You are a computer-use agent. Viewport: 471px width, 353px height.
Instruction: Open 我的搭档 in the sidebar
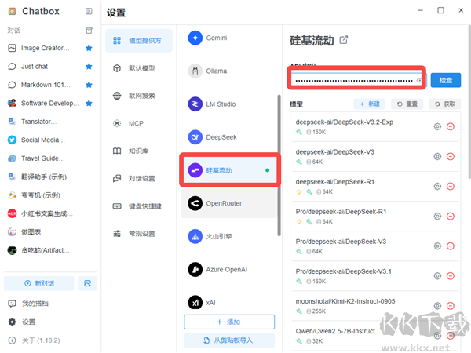coord(35,304)
